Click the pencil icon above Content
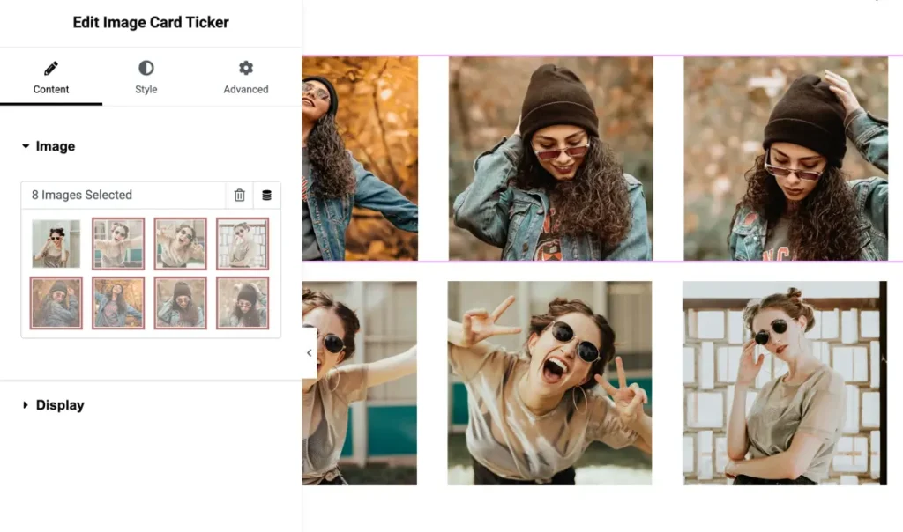 tap(51, 69)
